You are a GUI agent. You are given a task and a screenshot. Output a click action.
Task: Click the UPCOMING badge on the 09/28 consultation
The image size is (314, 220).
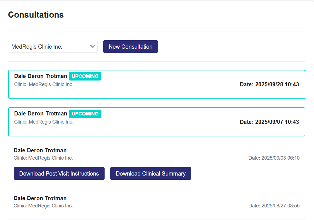click(x=85, y=76)
